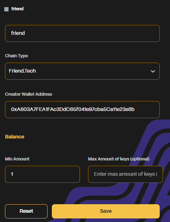Open the Chain Type dropdown
Image resolution: width=170 pixels, height=222 pixels.
[82, 71]
